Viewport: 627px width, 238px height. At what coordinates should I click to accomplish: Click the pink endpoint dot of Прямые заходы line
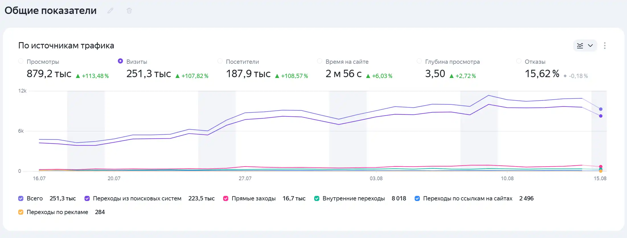(601, 167)
